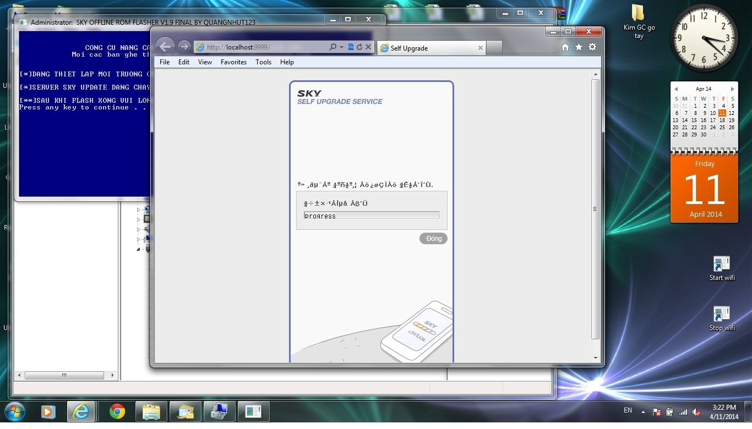Open the Tools menu
Viewport: 752px width, 429px height.
tap(263, 62)
